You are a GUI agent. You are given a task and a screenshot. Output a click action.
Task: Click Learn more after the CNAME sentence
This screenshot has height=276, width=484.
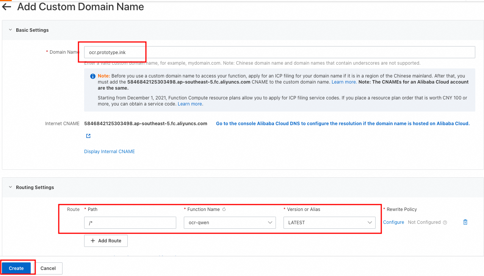[343, 82]
